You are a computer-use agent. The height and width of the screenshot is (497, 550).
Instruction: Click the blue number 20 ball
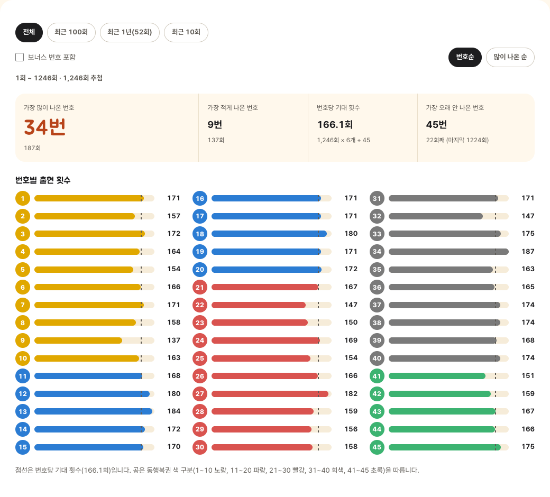(x=200, y=269)
